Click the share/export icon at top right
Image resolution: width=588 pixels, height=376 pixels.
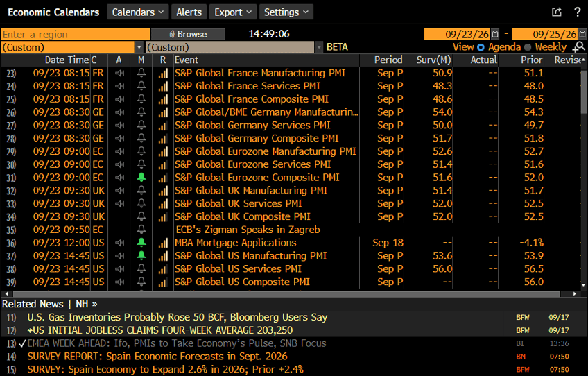[x=557, y=12]
